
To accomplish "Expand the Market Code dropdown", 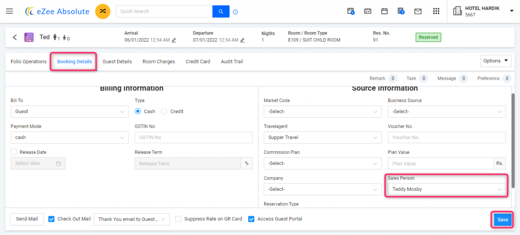I will point(322,112).
